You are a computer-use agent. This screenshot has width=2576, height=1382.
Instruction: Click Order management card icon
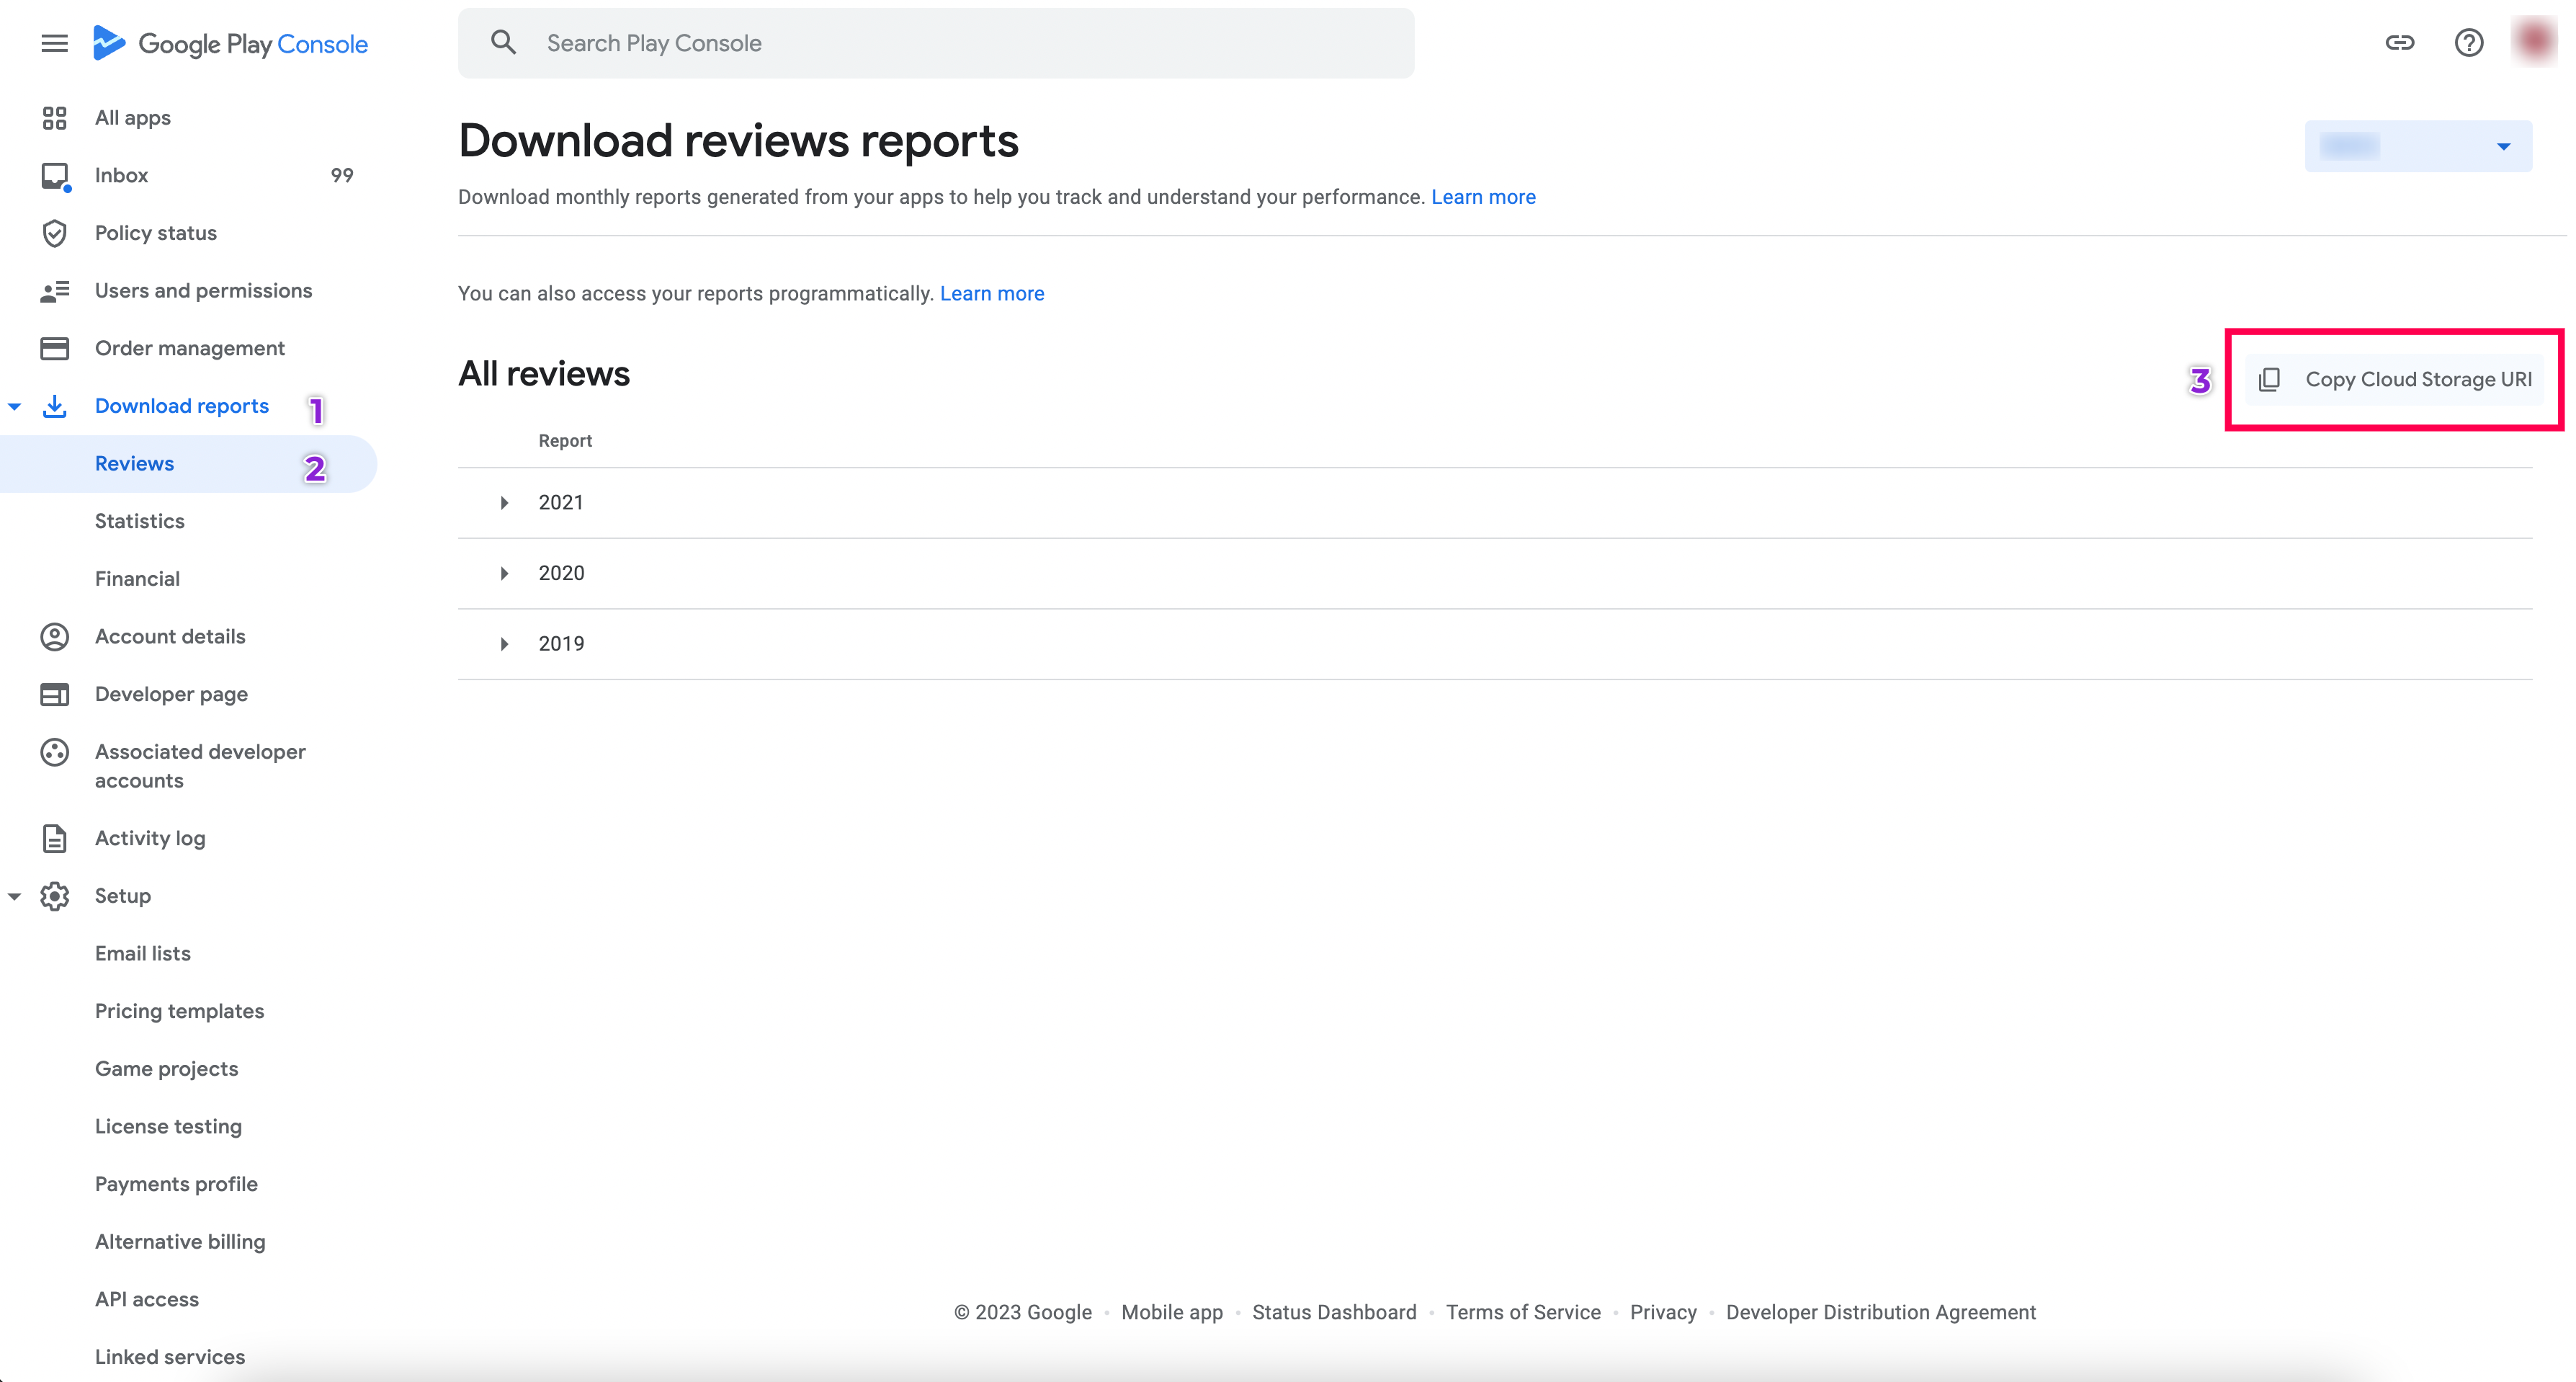click(x=54, y=348)
